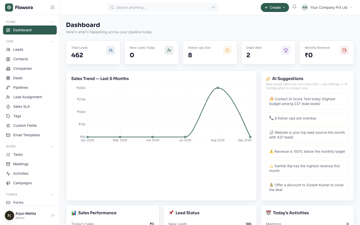This screenshot has width=360, height=225.
Task: Open Leads page in sidebar
Action: click(x=30, y=49)
